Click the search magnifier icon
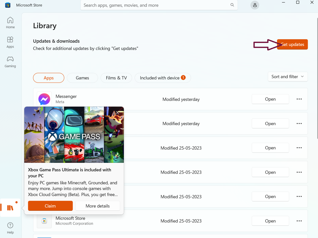 tap(232, 5)
